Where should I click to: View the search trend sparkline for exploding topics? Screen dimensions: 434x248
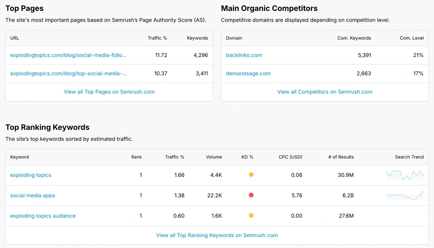pyautogui.click(x=405, y=175)
